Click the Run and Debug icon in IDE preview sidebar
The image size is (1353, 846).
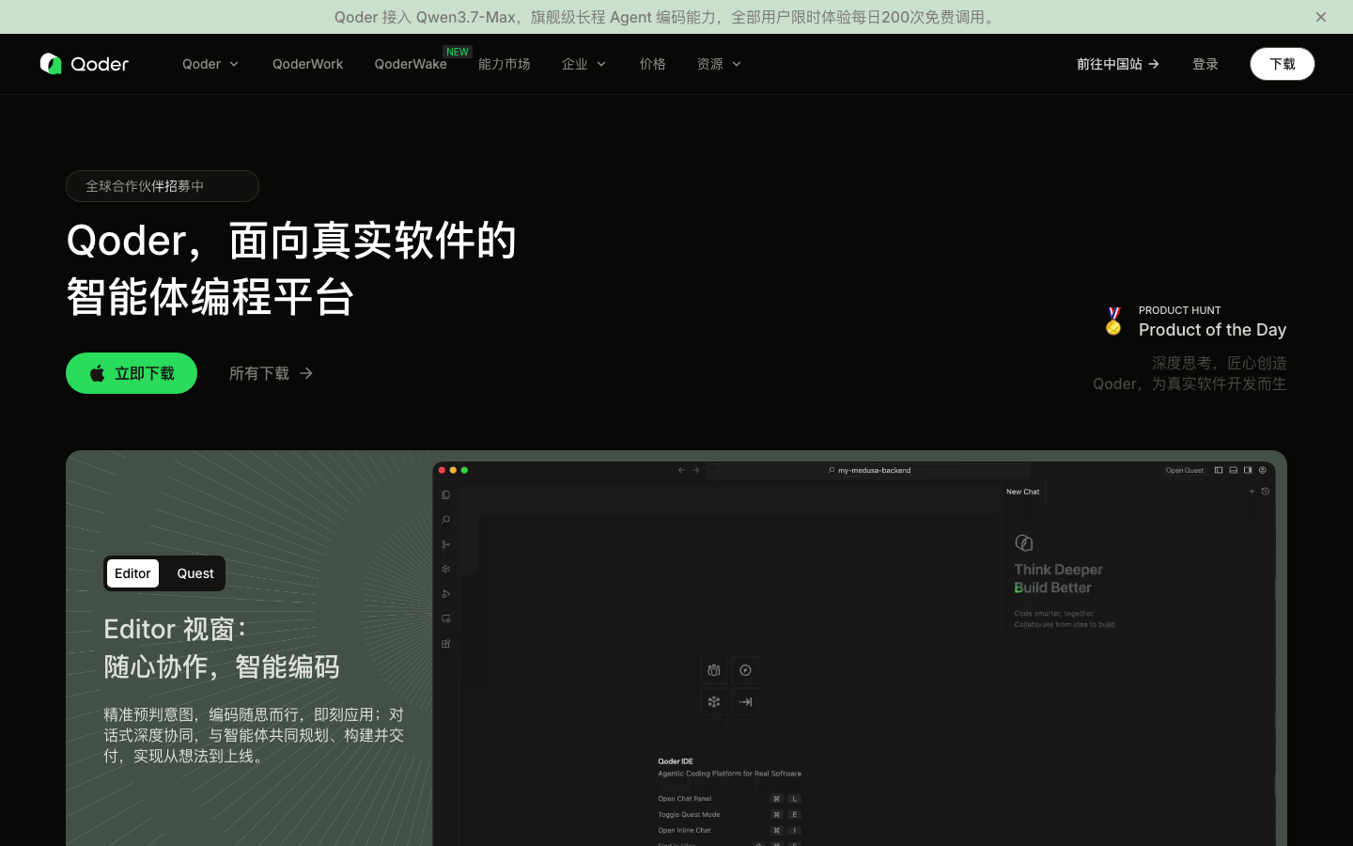point(445,594)
